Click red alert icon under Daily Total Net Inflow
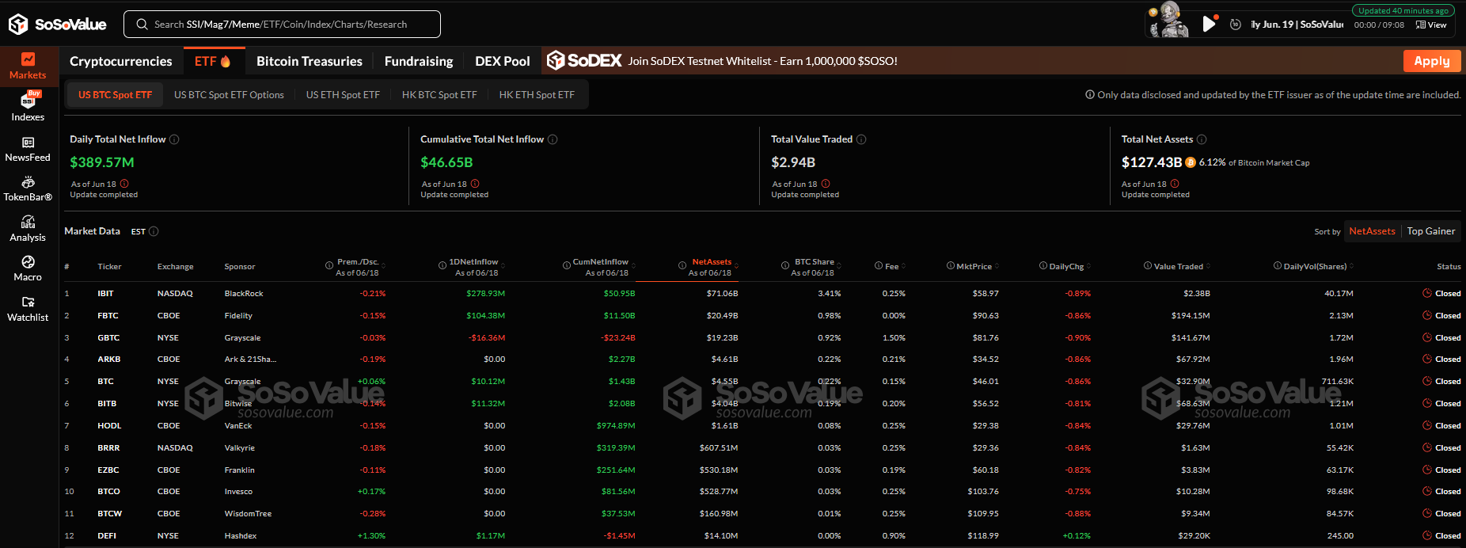The image size is (1466, 548). (124, 184)
